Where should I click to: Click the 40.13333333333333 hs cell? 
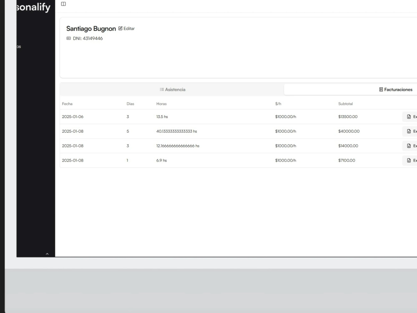point(176,131)
